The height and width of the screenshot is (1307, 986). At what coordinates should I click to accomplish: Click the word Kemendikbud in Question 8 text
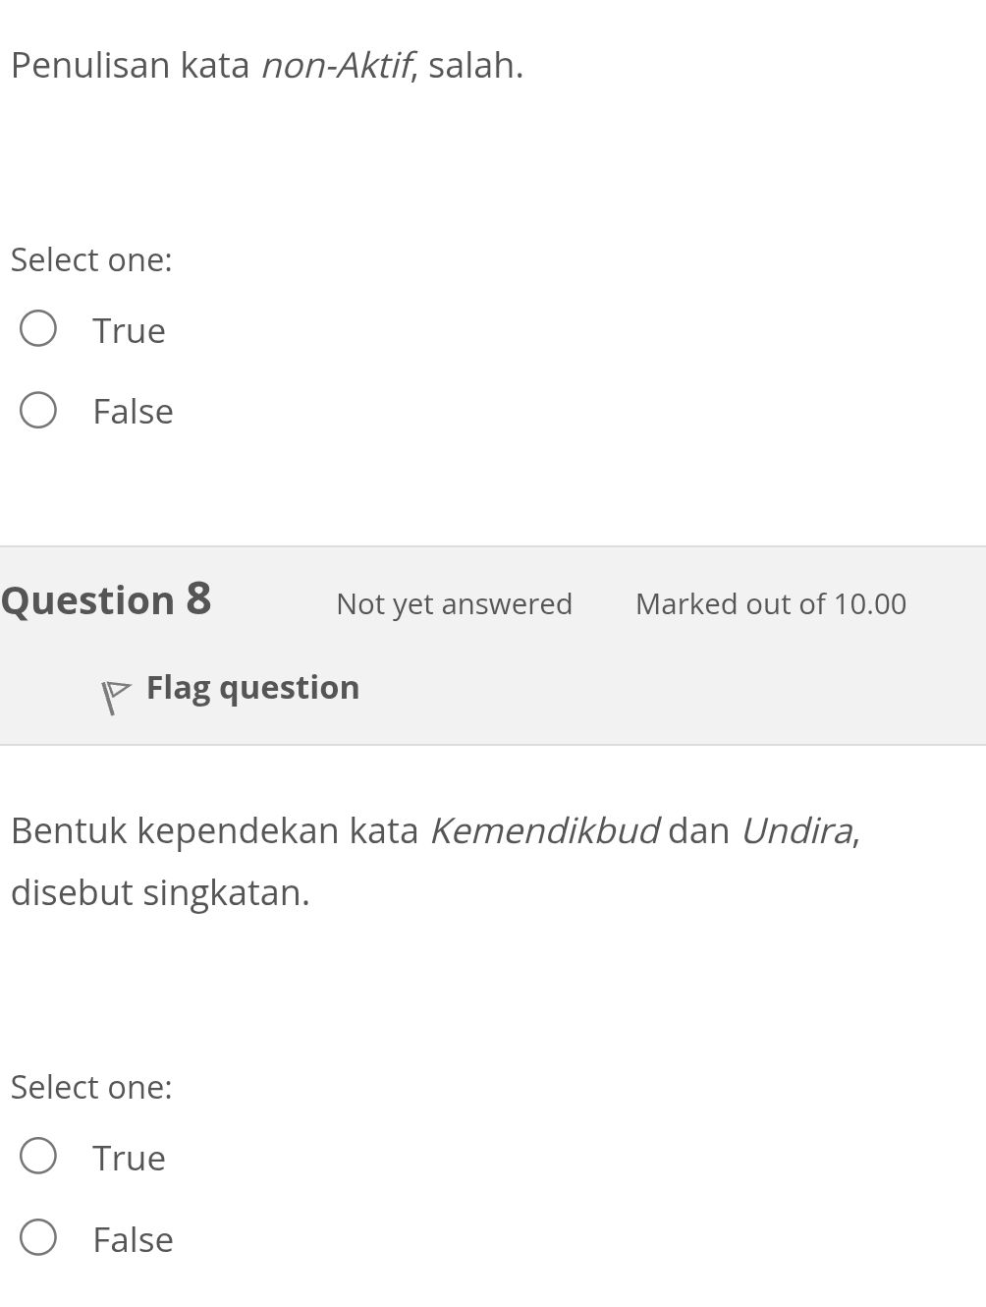coord(546,829)
